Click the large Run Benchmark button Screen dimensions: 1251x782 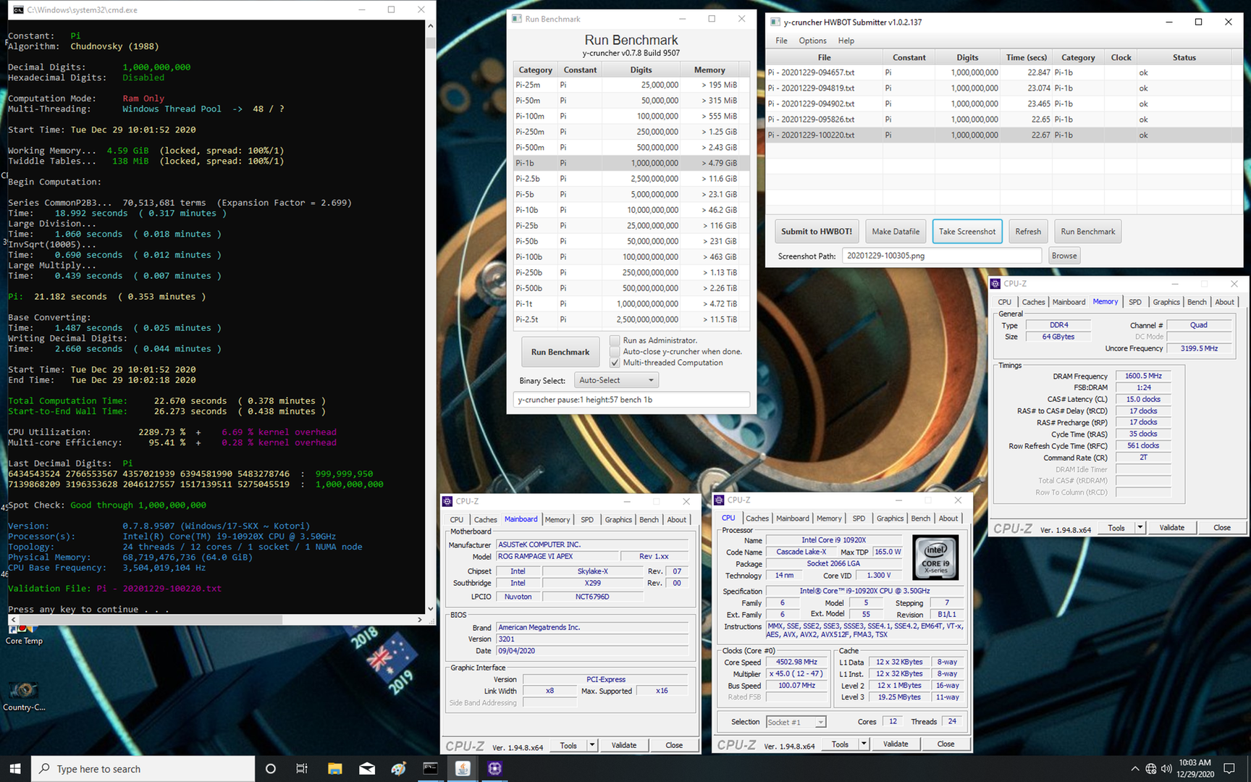pyautogui.click(x=560, y=352)
